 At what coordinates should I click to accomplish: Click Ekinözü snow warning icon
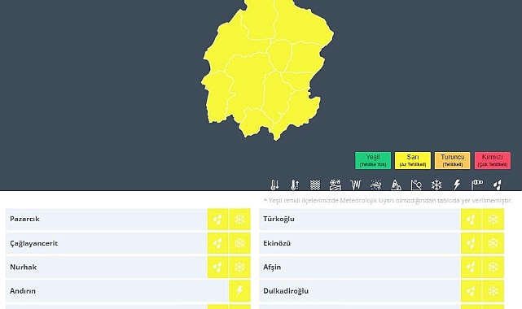493,243
